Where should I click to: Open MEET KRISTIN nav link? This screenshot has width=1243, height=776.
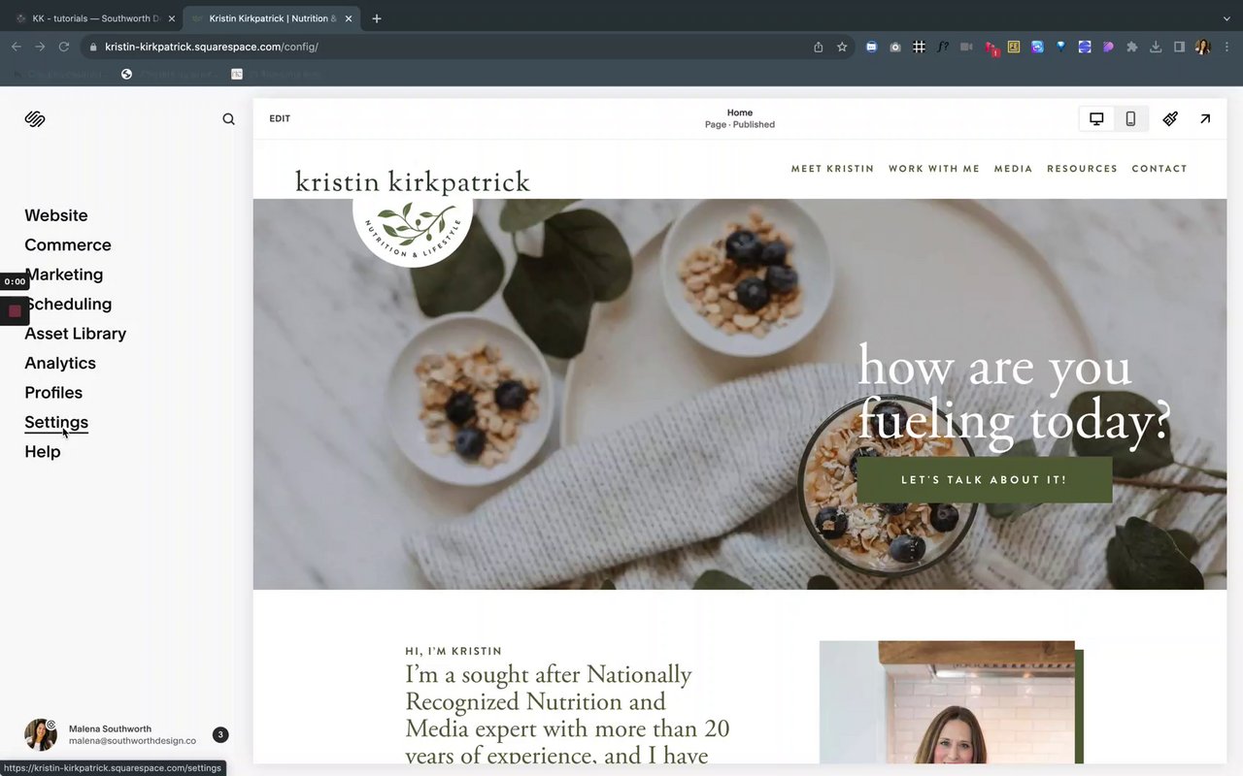click(832, 169)
